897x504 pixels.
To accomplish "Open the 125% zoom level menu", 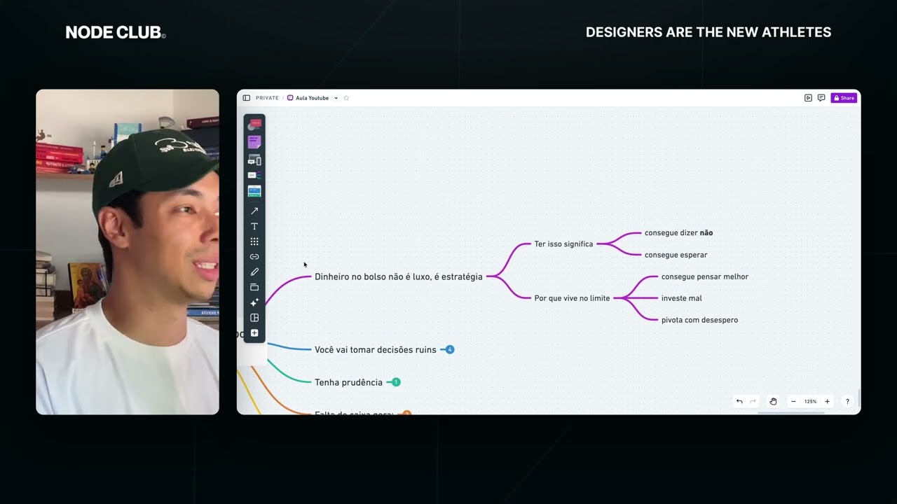I will pos(810,402).
